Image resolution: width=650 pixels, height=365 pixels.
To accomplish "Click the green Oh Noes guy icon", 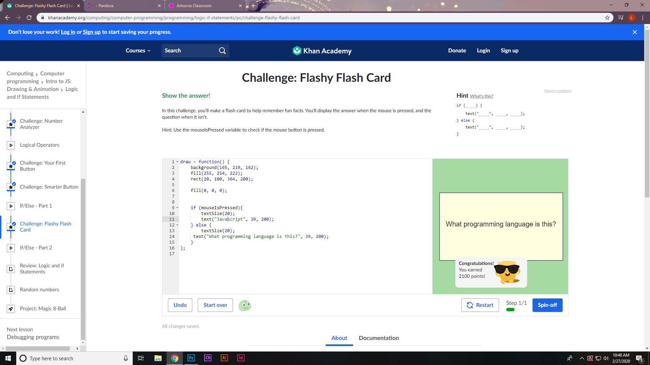I will click(245, 306).
